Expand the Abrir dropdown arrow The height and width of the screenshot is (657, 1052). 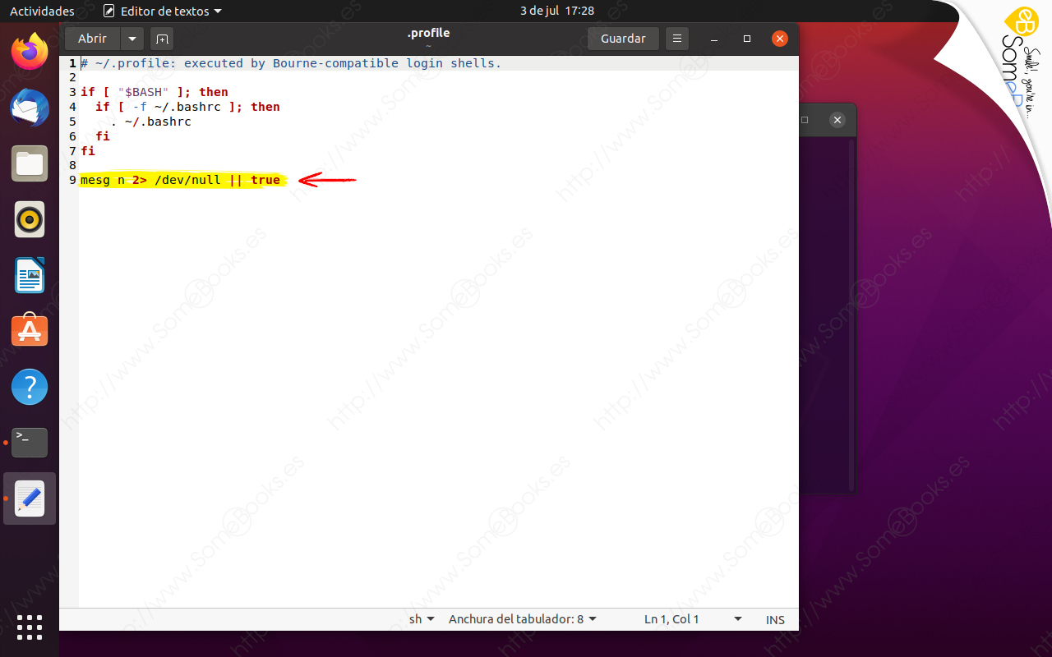point(132,39)
